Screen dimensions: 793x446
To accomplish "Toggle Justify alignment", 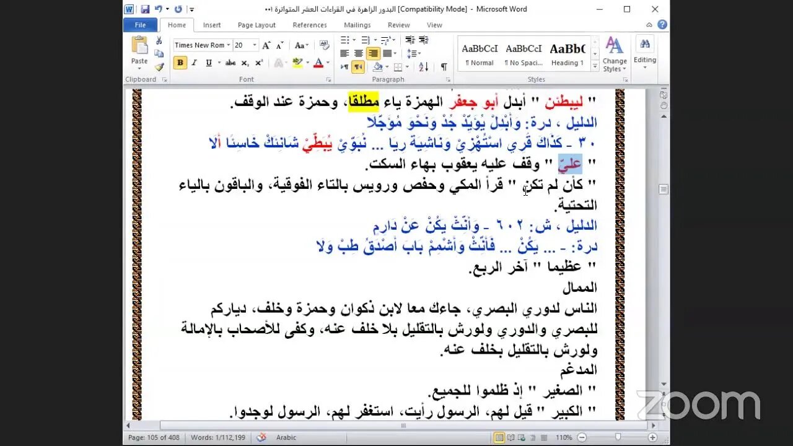I will click(386, 53).
